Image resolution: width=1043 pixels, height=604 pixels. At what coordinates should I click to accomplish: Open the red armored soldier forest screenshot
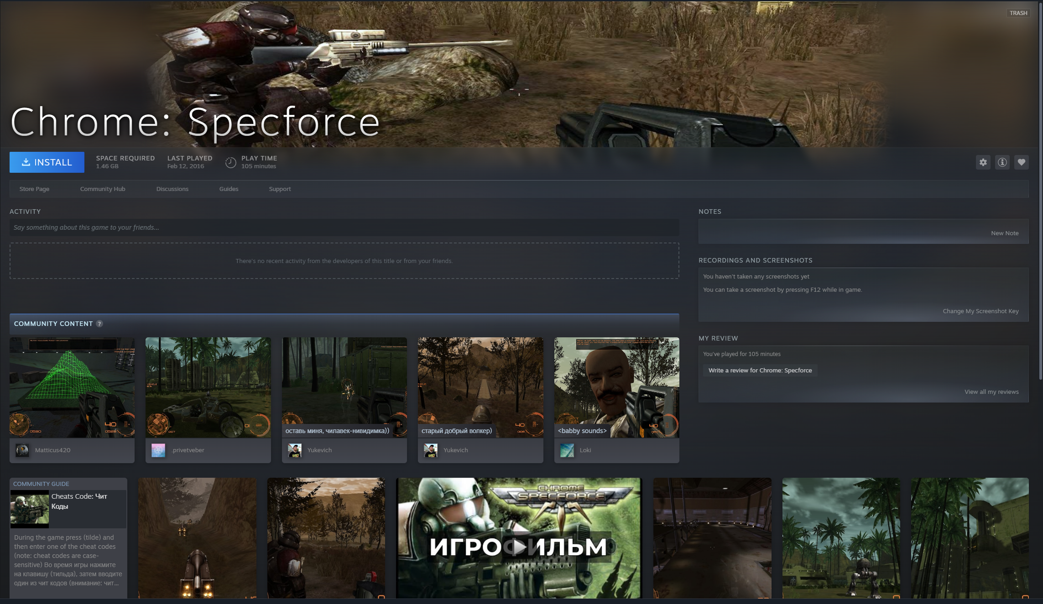[x=326, y=538]
